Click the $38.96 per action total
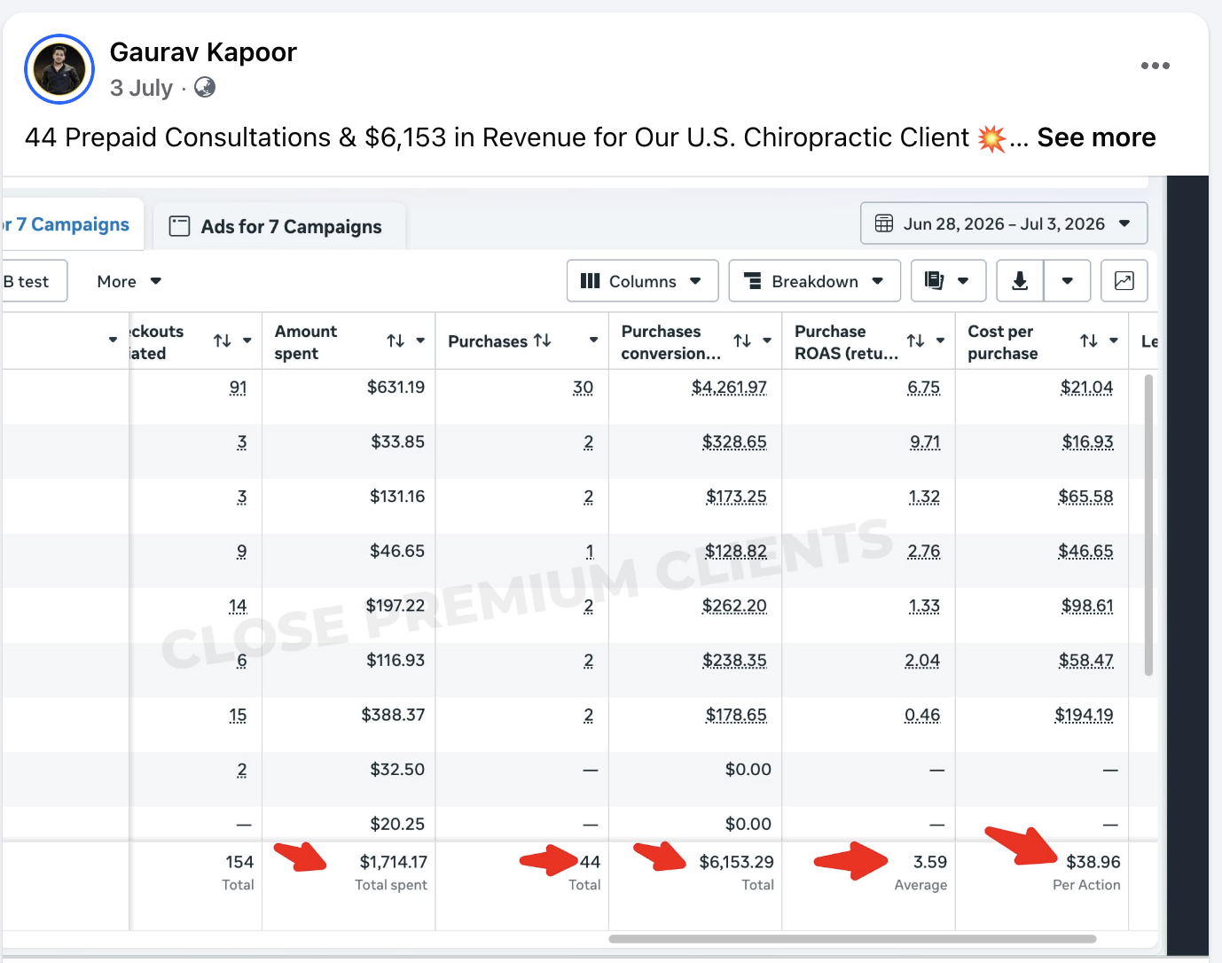This screenshot has height=963, width=1222. point(1093,862)
